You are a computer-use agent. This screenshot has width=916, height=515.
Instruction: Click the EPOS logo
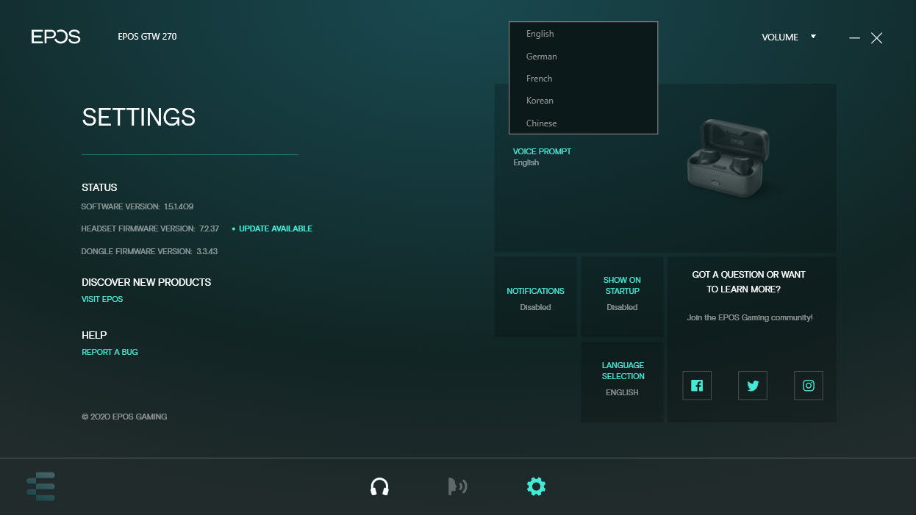pyautogui.click(x=56, y=37)
